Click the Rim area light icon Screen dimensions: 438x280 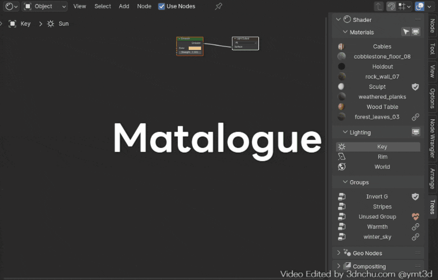pos(342,157)
